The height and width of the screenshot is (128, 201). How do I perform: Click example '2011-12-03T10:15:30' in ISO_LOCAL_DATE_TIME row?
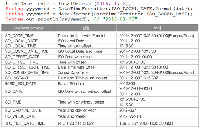click(138, 51)
